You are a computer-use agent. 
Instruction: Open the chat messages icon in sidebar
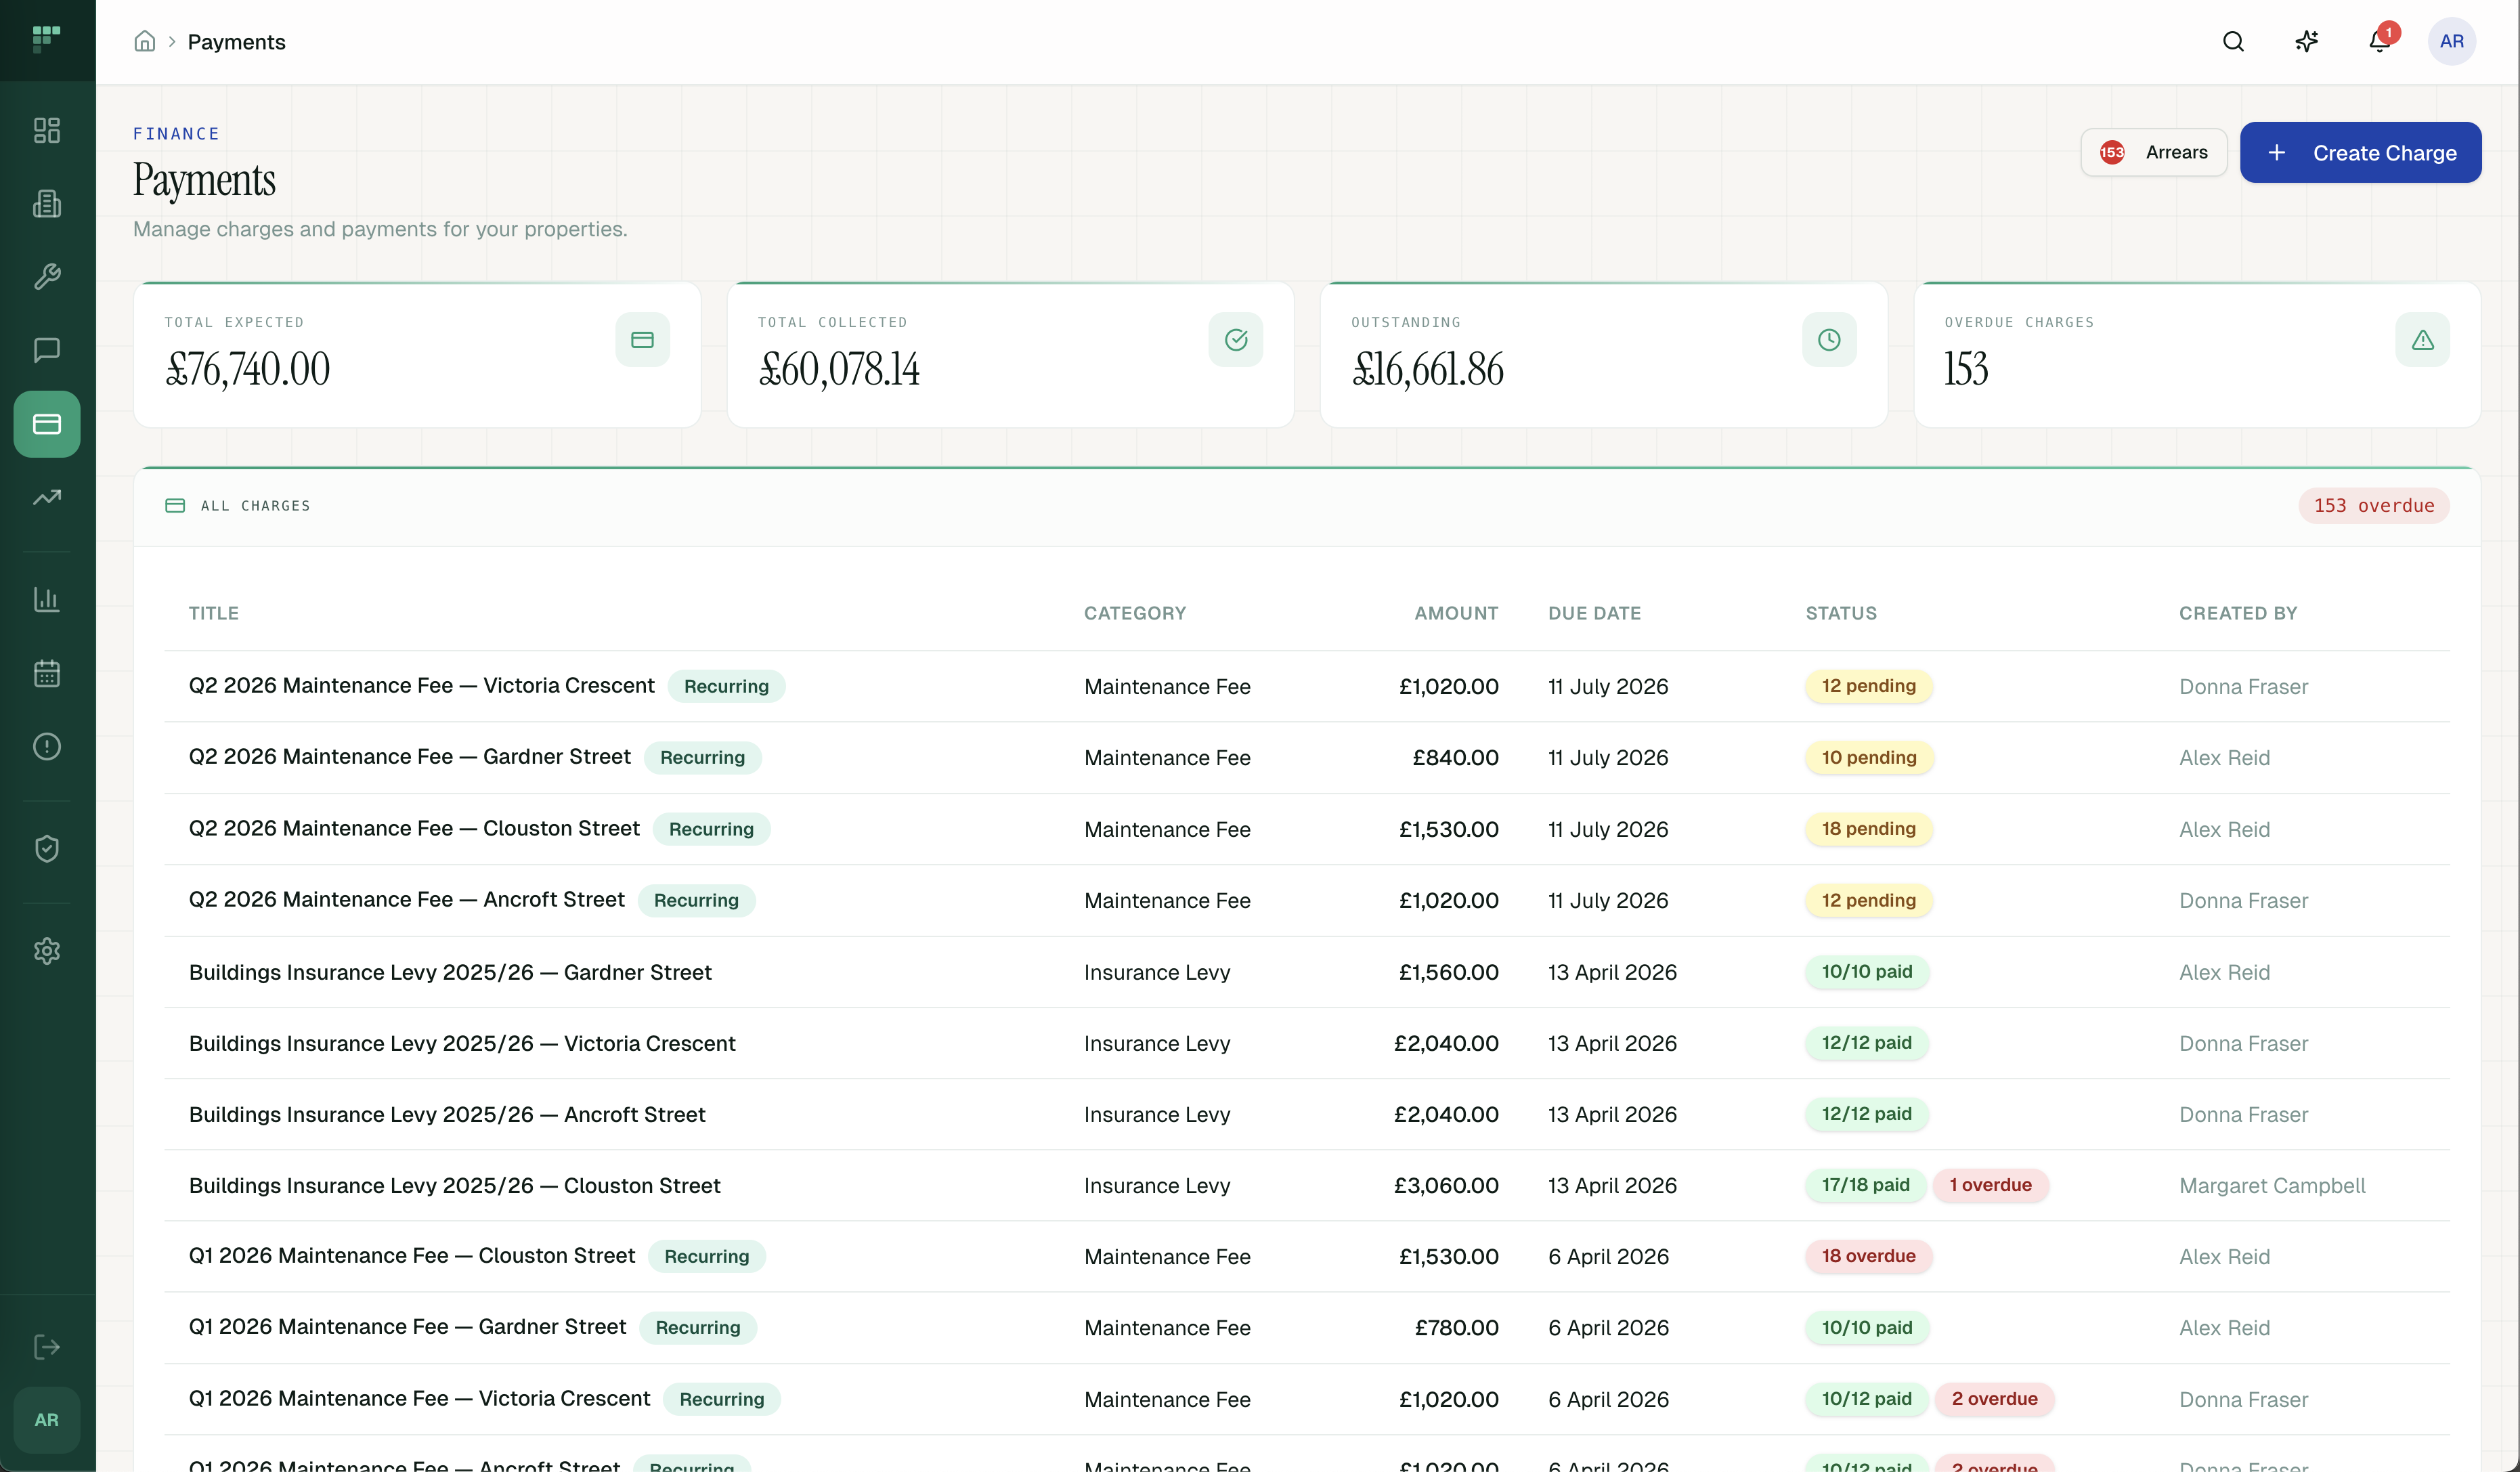[x=46, y=350]
